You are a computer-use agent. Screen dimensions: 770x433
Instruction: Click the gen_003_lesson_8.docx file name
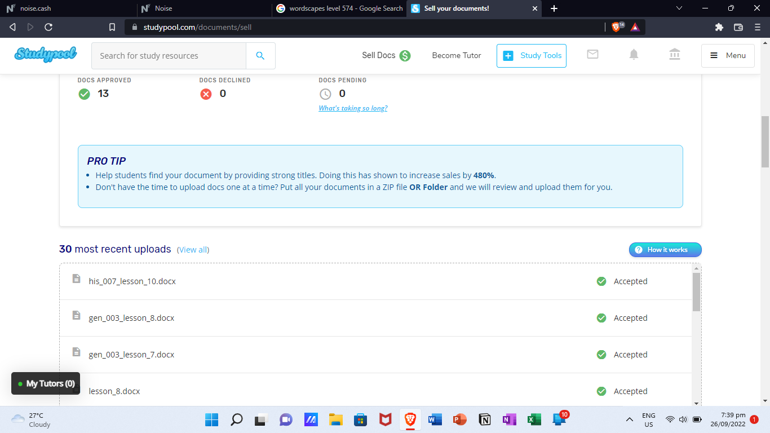point(132,318)
